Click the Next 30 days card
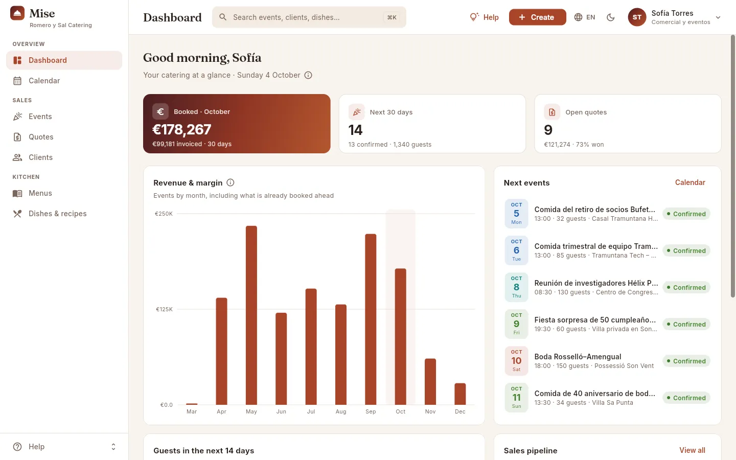This screenshot has height=460, width=736. pos(432,124)
